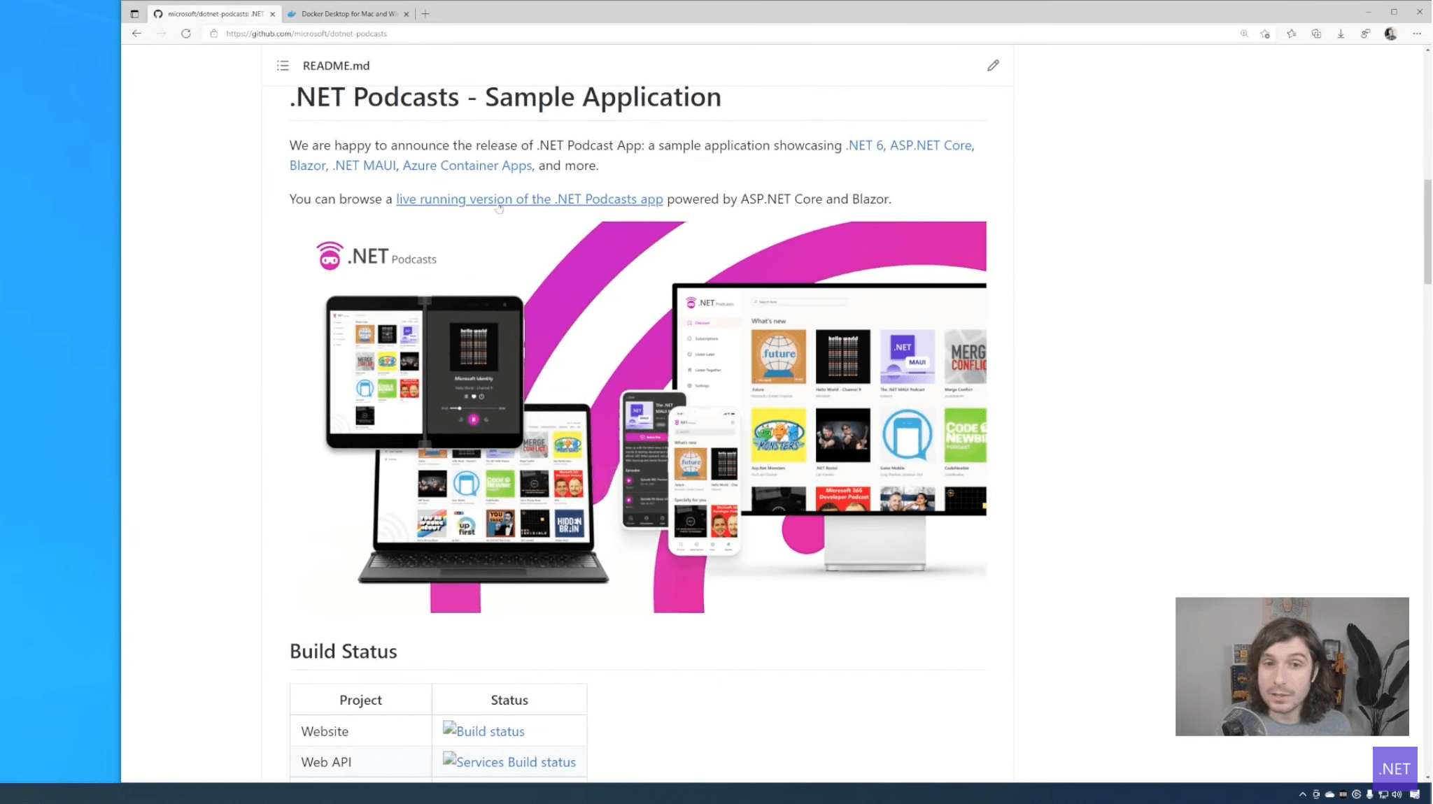Click the Build Status heading
This screenshot has height=804, width=1433.
[343, 652]
